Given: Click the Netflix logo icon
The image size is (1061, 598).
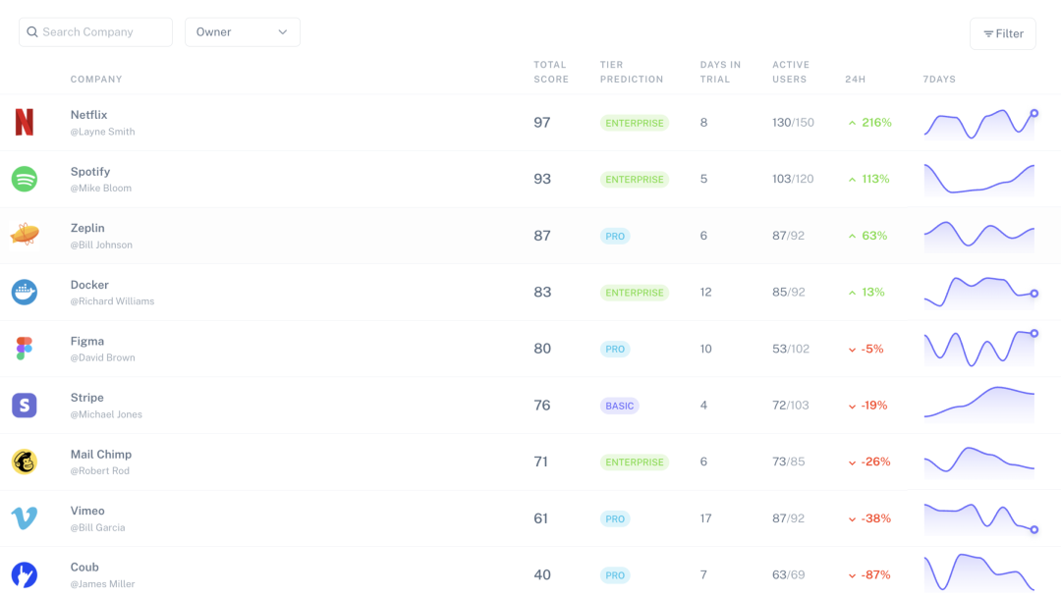Looking at the screenshot, I should (x=25, y=123).
